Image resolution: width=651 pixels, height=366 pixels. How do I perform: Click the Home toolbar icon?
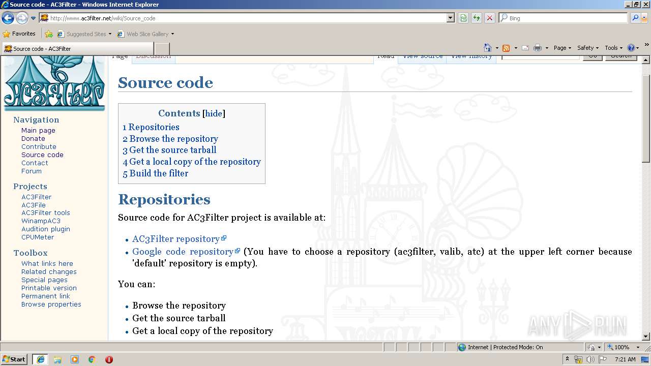(x=488, y=48)
